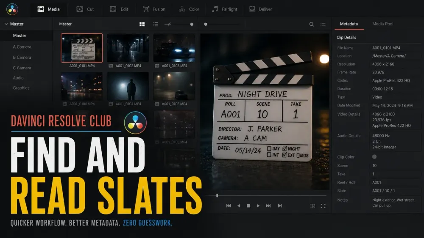Toggle the dual viewer mode icon
Image resolution: width=424 pixels, height=238 pixels.
coord(312,206)
